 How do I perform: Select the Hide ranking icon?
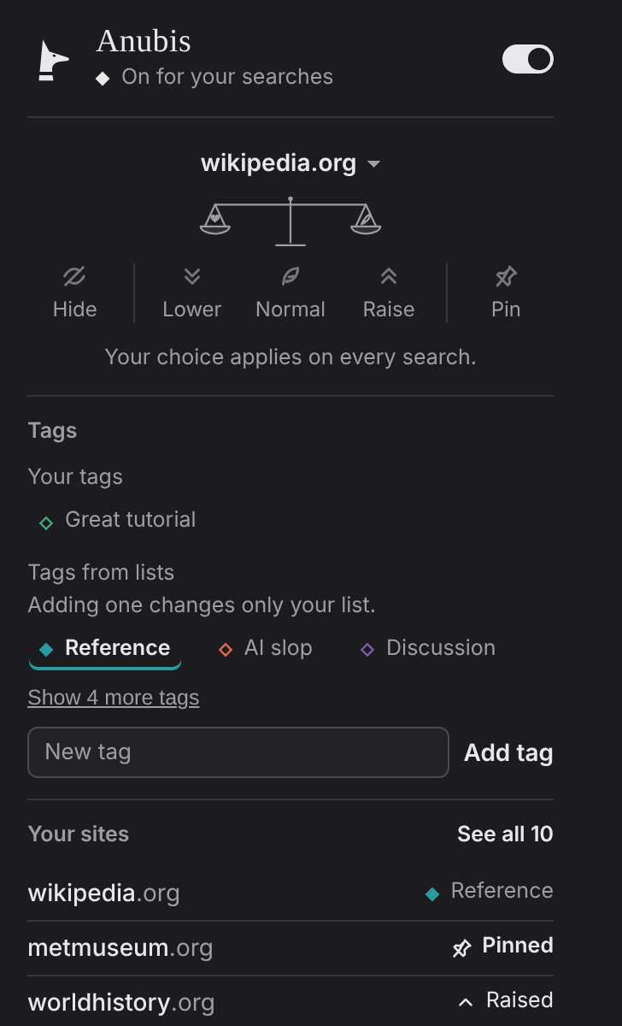74,276
